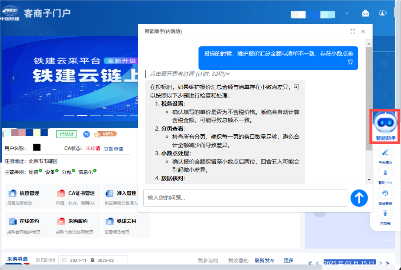Image resolution: width=401 pixels, height=270 pixels.
Task: Select the 我参与的 tab
Action: [x=208, y=260]
